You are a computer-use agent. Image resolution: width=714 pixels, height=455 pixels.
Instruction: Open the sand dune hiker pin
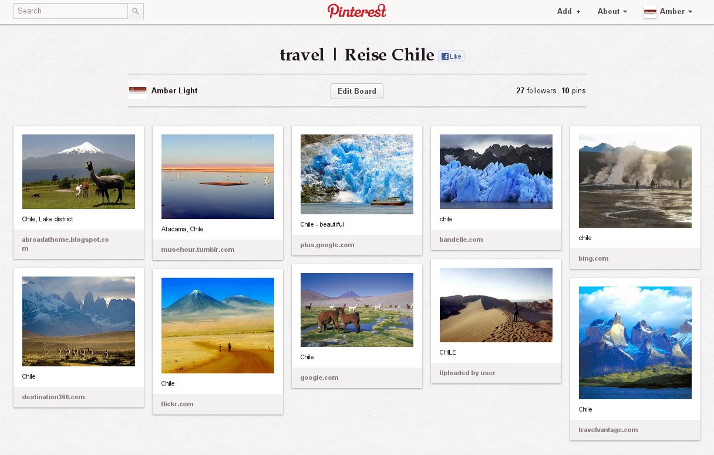tap(496, 305)
